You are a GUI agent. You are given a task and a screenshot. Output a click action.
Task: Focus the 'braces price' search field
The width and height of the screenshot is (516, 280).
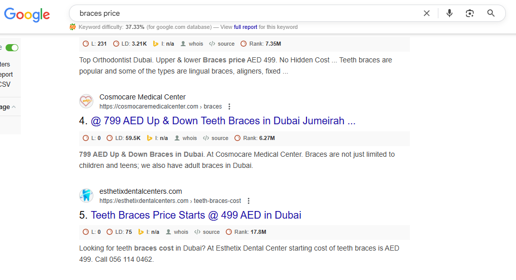point(247,13)
